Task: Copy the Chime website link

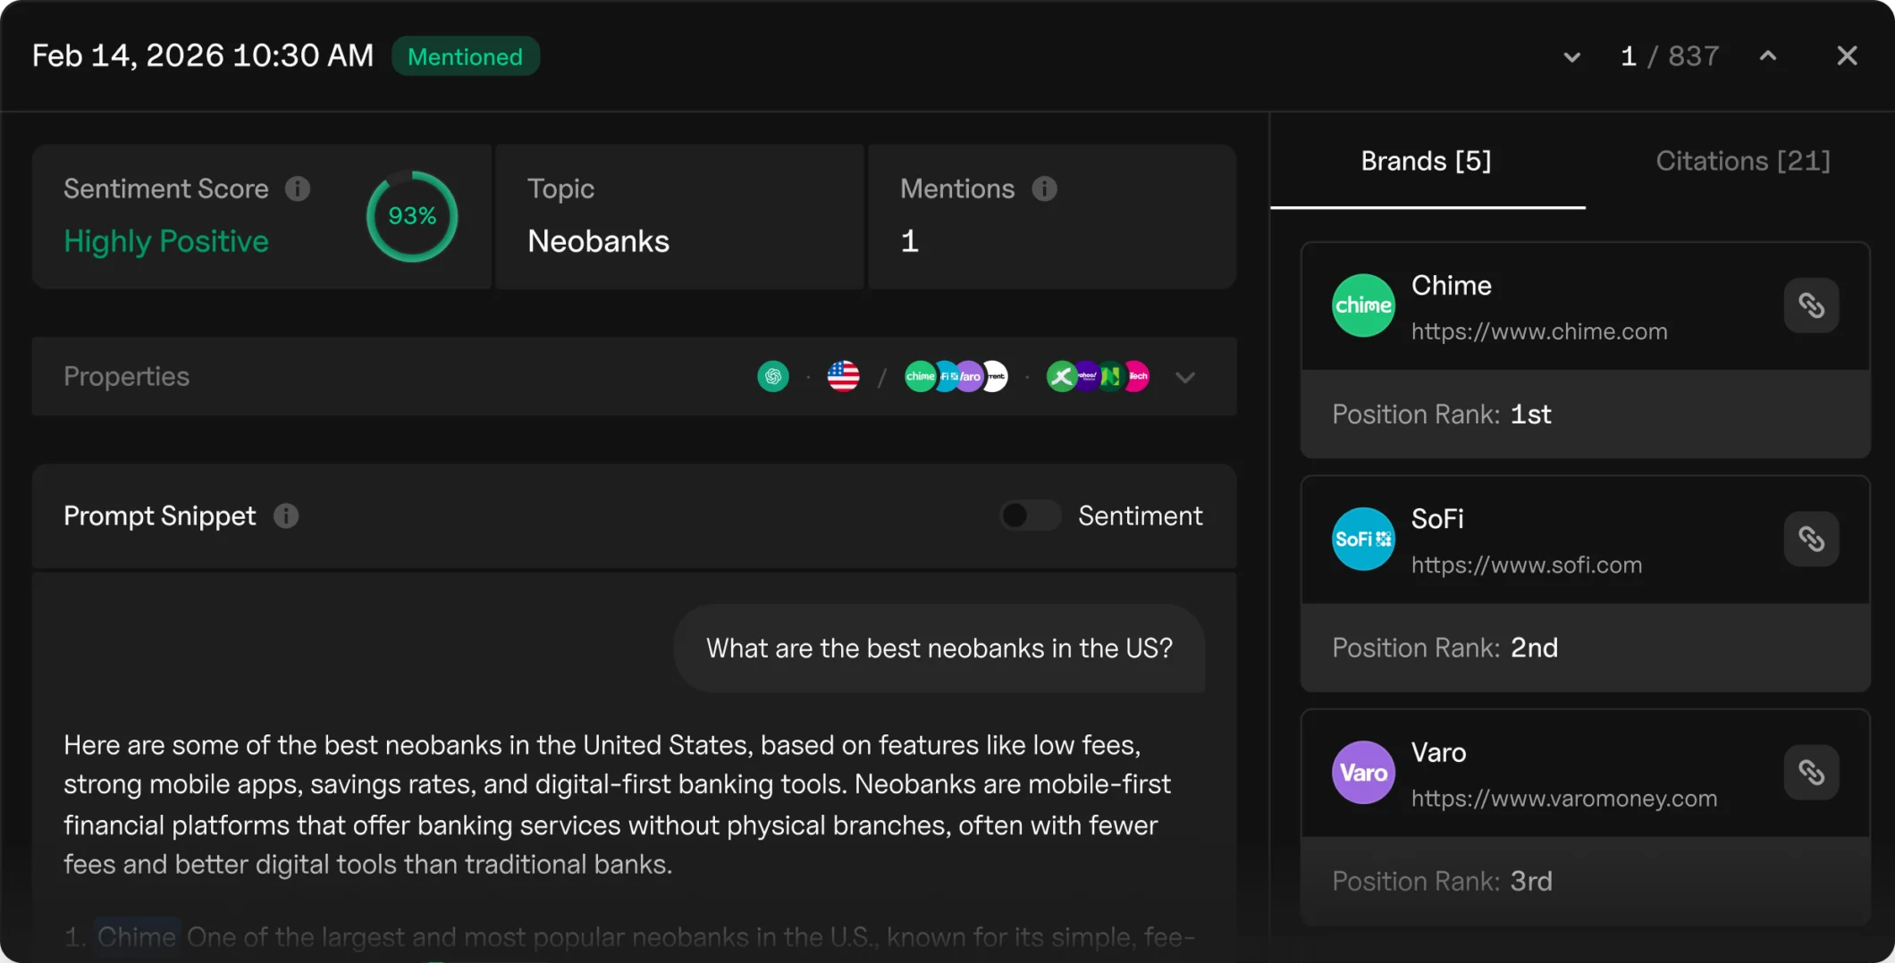Action: coord(1811,306)
